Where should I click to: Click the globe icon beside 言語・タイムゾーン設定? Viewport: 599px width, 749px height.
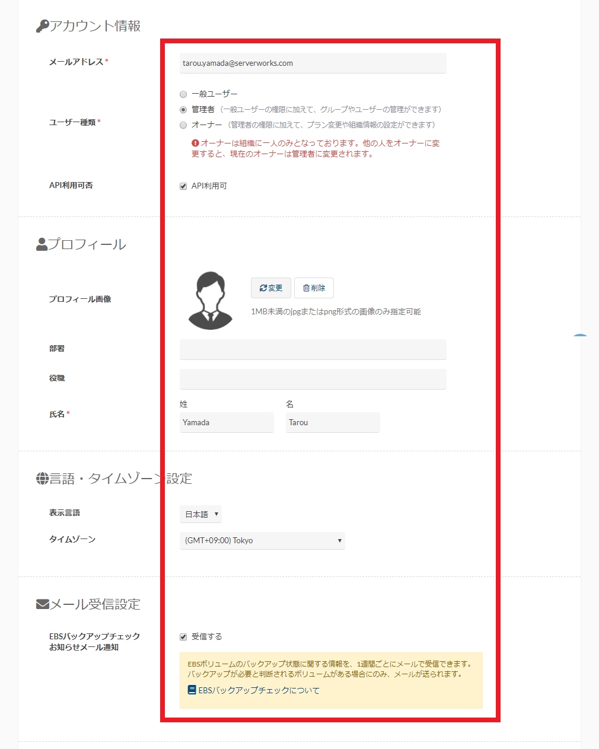click(x=42, y=479)
